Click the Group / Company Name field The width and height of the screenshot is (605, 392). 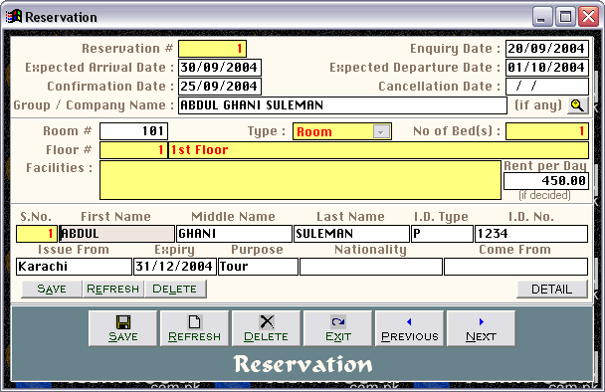[342, 105]
